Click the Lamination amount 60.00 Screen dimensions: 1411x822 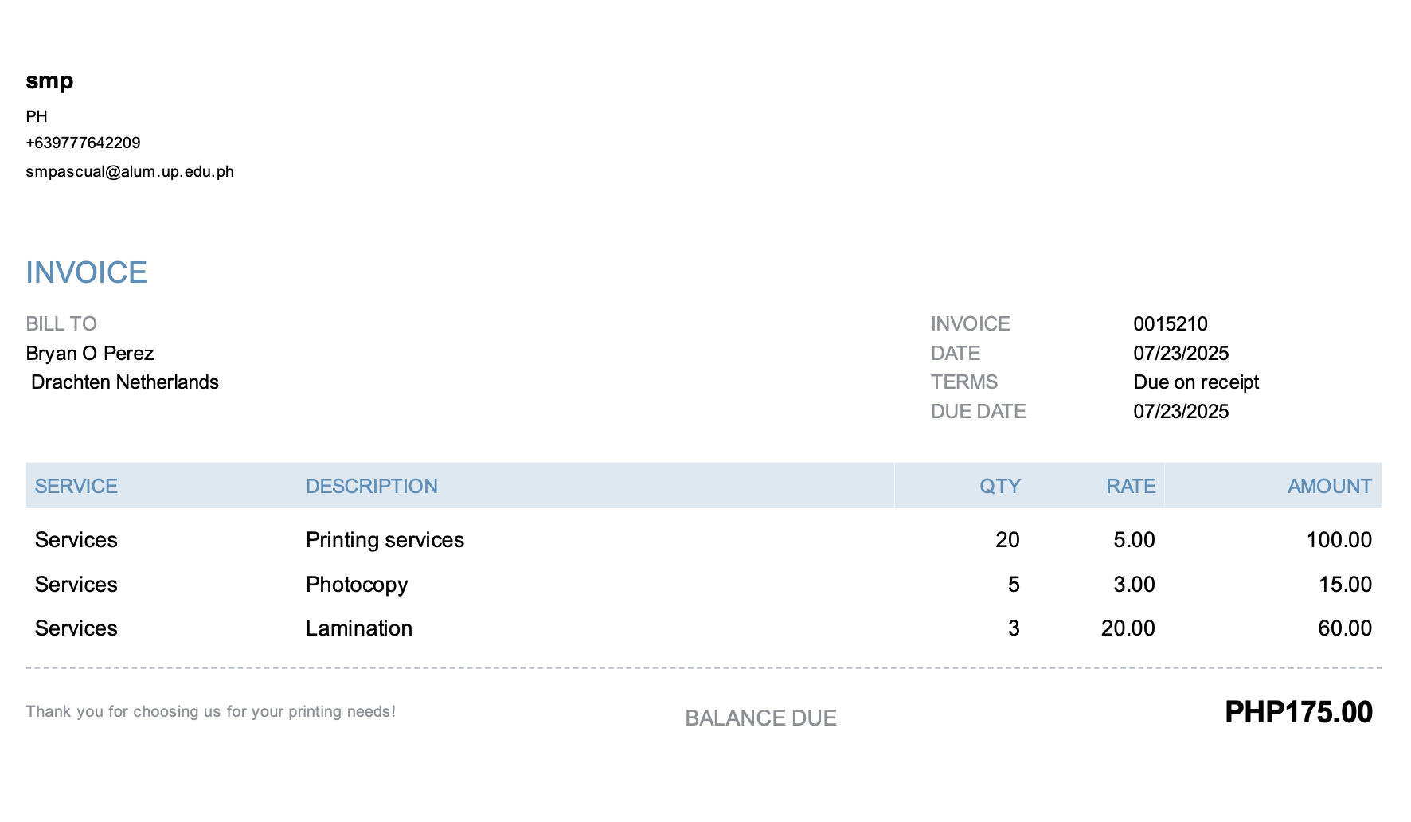[x=1344, y=628]
